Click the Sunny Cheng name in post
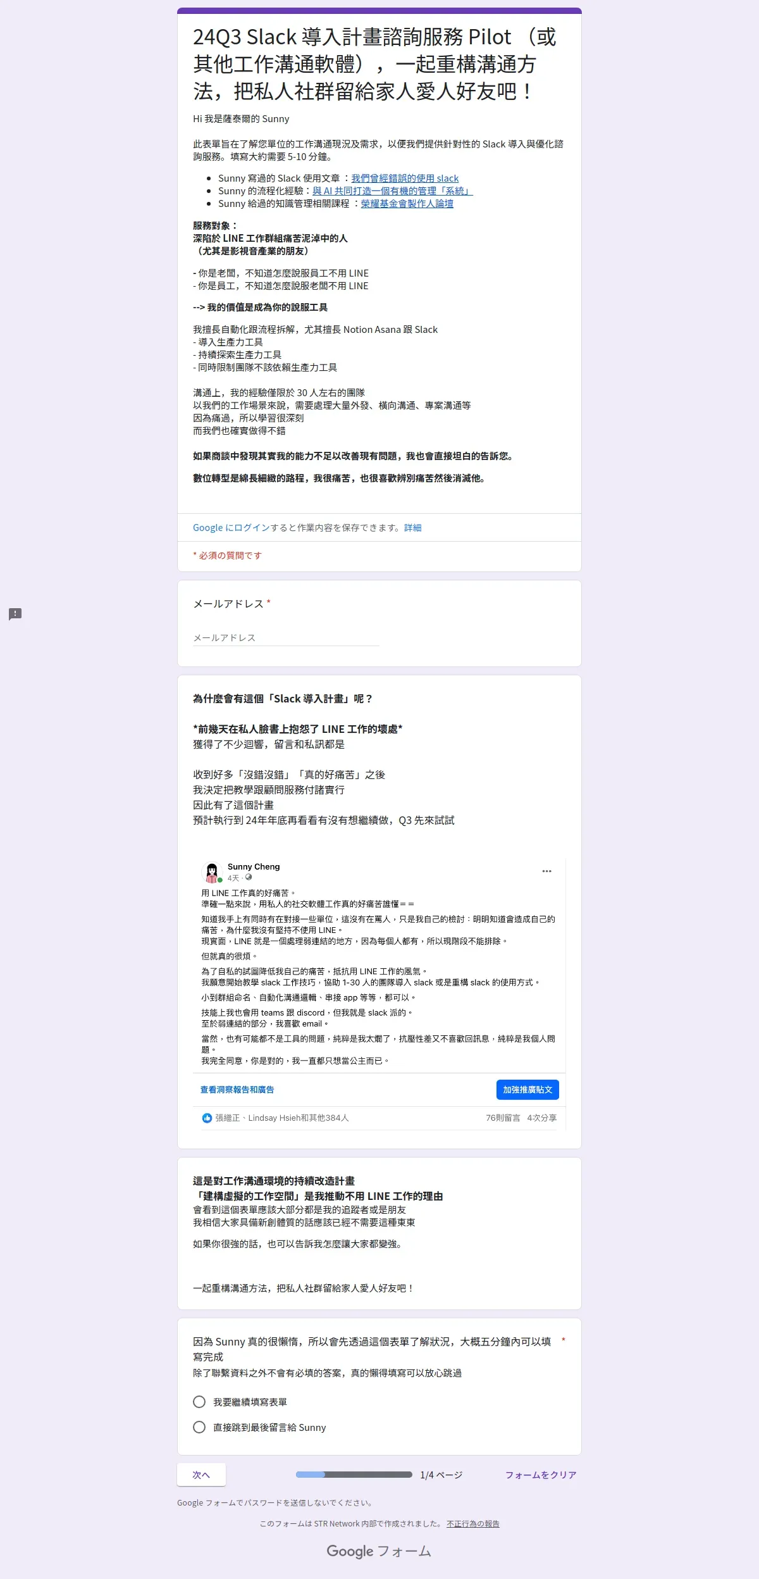The height and width of the screenshot is (1579, 759). coord(254,867)
